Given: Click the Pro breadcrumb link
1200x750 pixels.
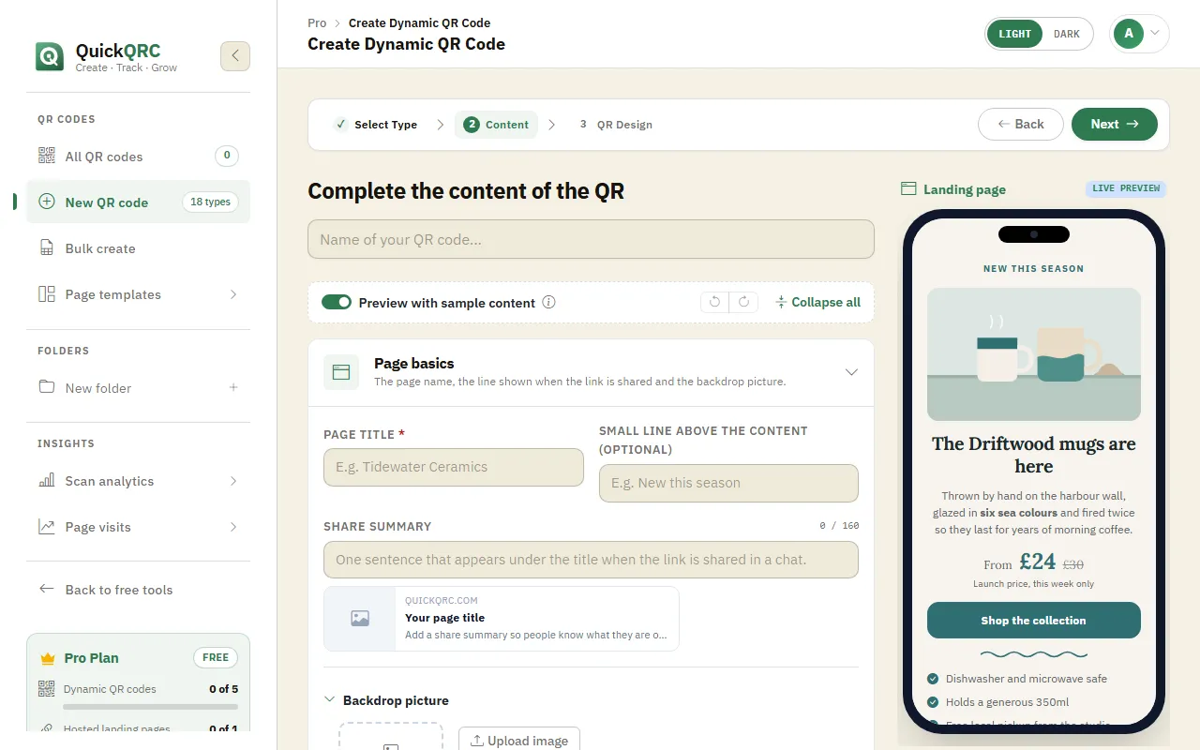Looking at the screenshot, I should [x=317, y=22].
